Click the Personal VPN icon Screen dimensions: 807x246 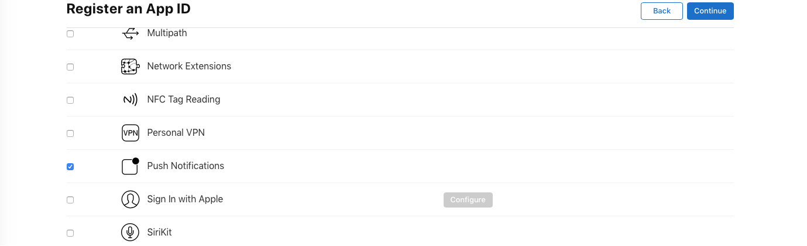pos(130,133)
